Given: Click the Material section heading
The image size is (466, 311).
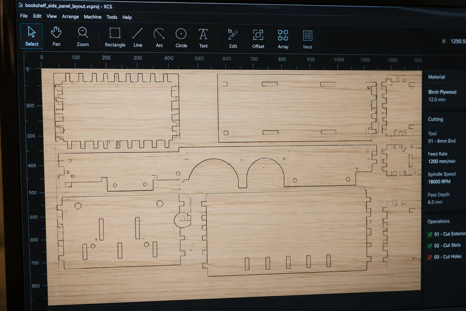Looking at the screenshot, I should [x=437, y=77].
